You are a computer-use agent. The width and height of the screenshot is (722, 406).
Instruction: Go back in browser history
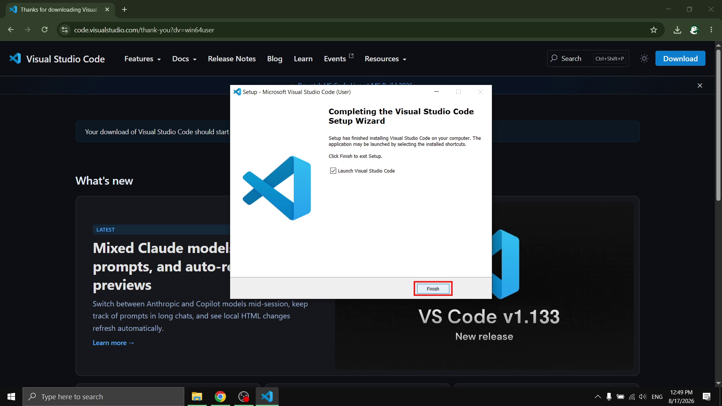(11, 30)
